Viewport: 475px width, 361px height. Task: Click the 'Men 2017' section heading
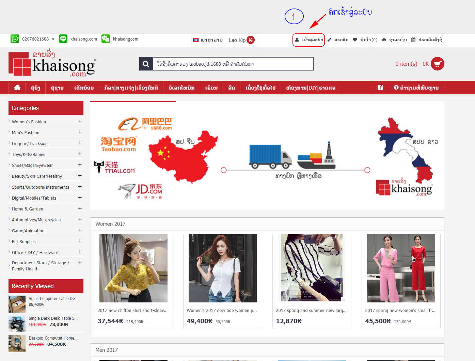[107, 350]
